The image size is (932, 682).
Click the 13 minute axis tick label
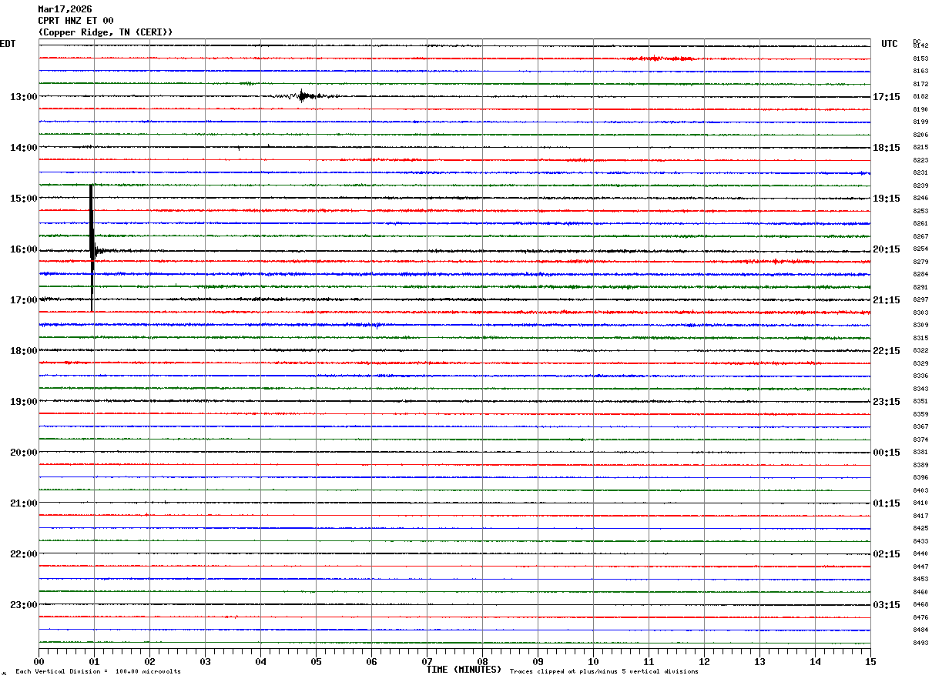759,661
